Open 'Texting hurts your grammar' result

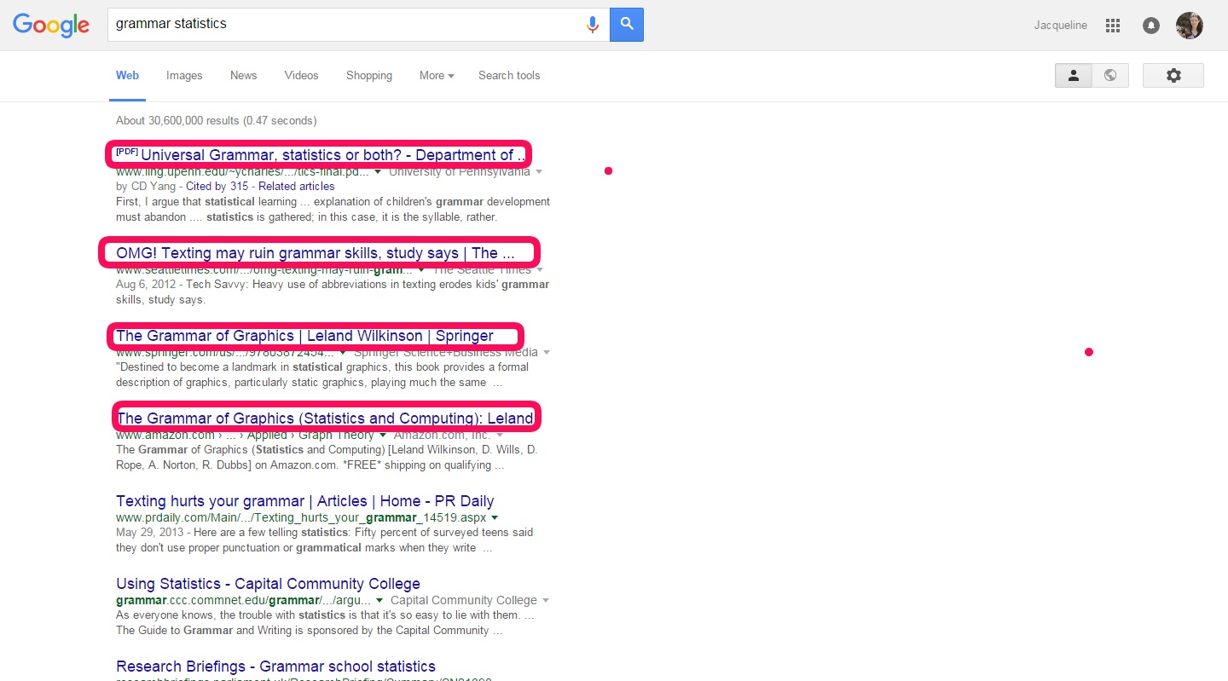tap(304, 501)
